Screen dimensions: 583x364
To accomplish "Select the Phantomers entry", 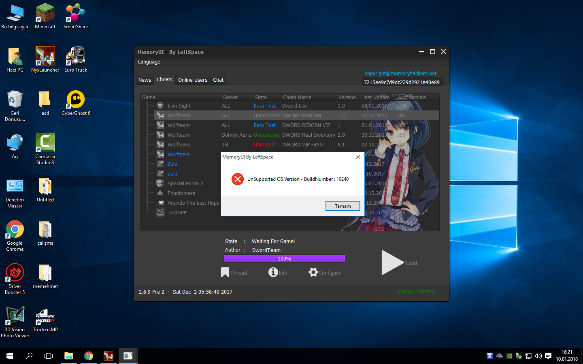I will 181,193.
